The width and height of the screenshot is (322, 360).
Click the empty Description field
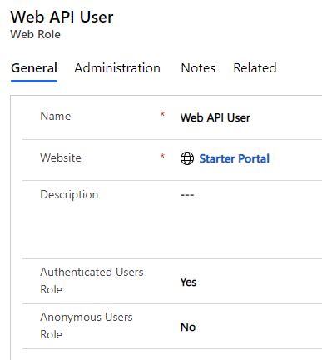[x=187, y=195]
